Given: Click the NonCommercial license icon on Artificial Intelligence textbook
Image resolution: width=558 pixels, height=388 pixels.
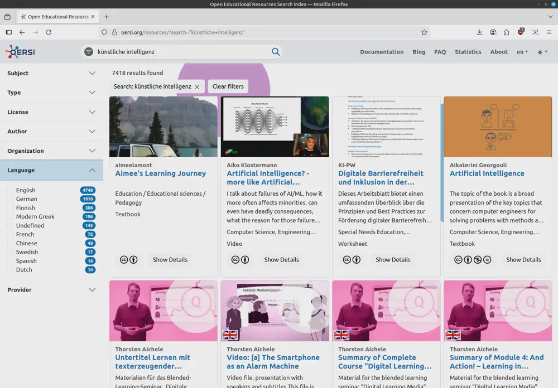Looking at the screenshot, I should [477, 259].
